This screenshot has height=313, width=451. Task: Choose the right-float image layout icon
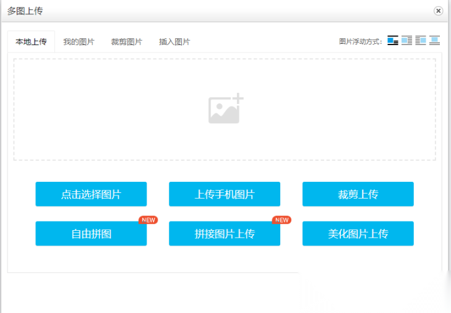point(421,41)
